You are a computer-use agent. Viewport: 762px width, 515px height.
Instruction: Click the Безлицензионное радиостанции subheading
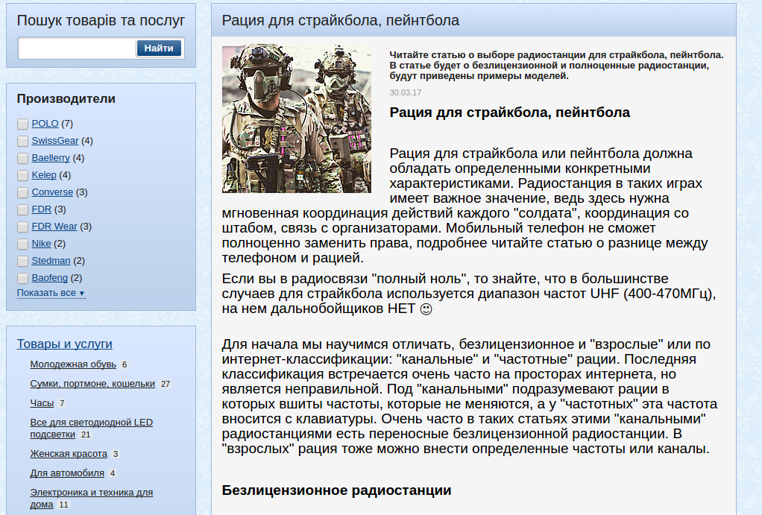(336, 490)
